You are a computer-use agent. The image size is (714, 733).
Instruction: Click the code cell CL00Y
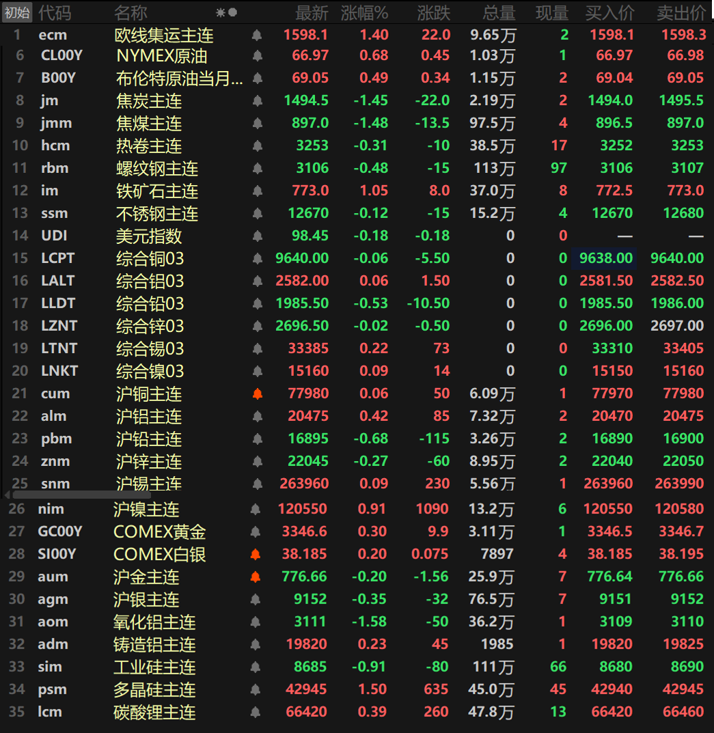(61, 55)
